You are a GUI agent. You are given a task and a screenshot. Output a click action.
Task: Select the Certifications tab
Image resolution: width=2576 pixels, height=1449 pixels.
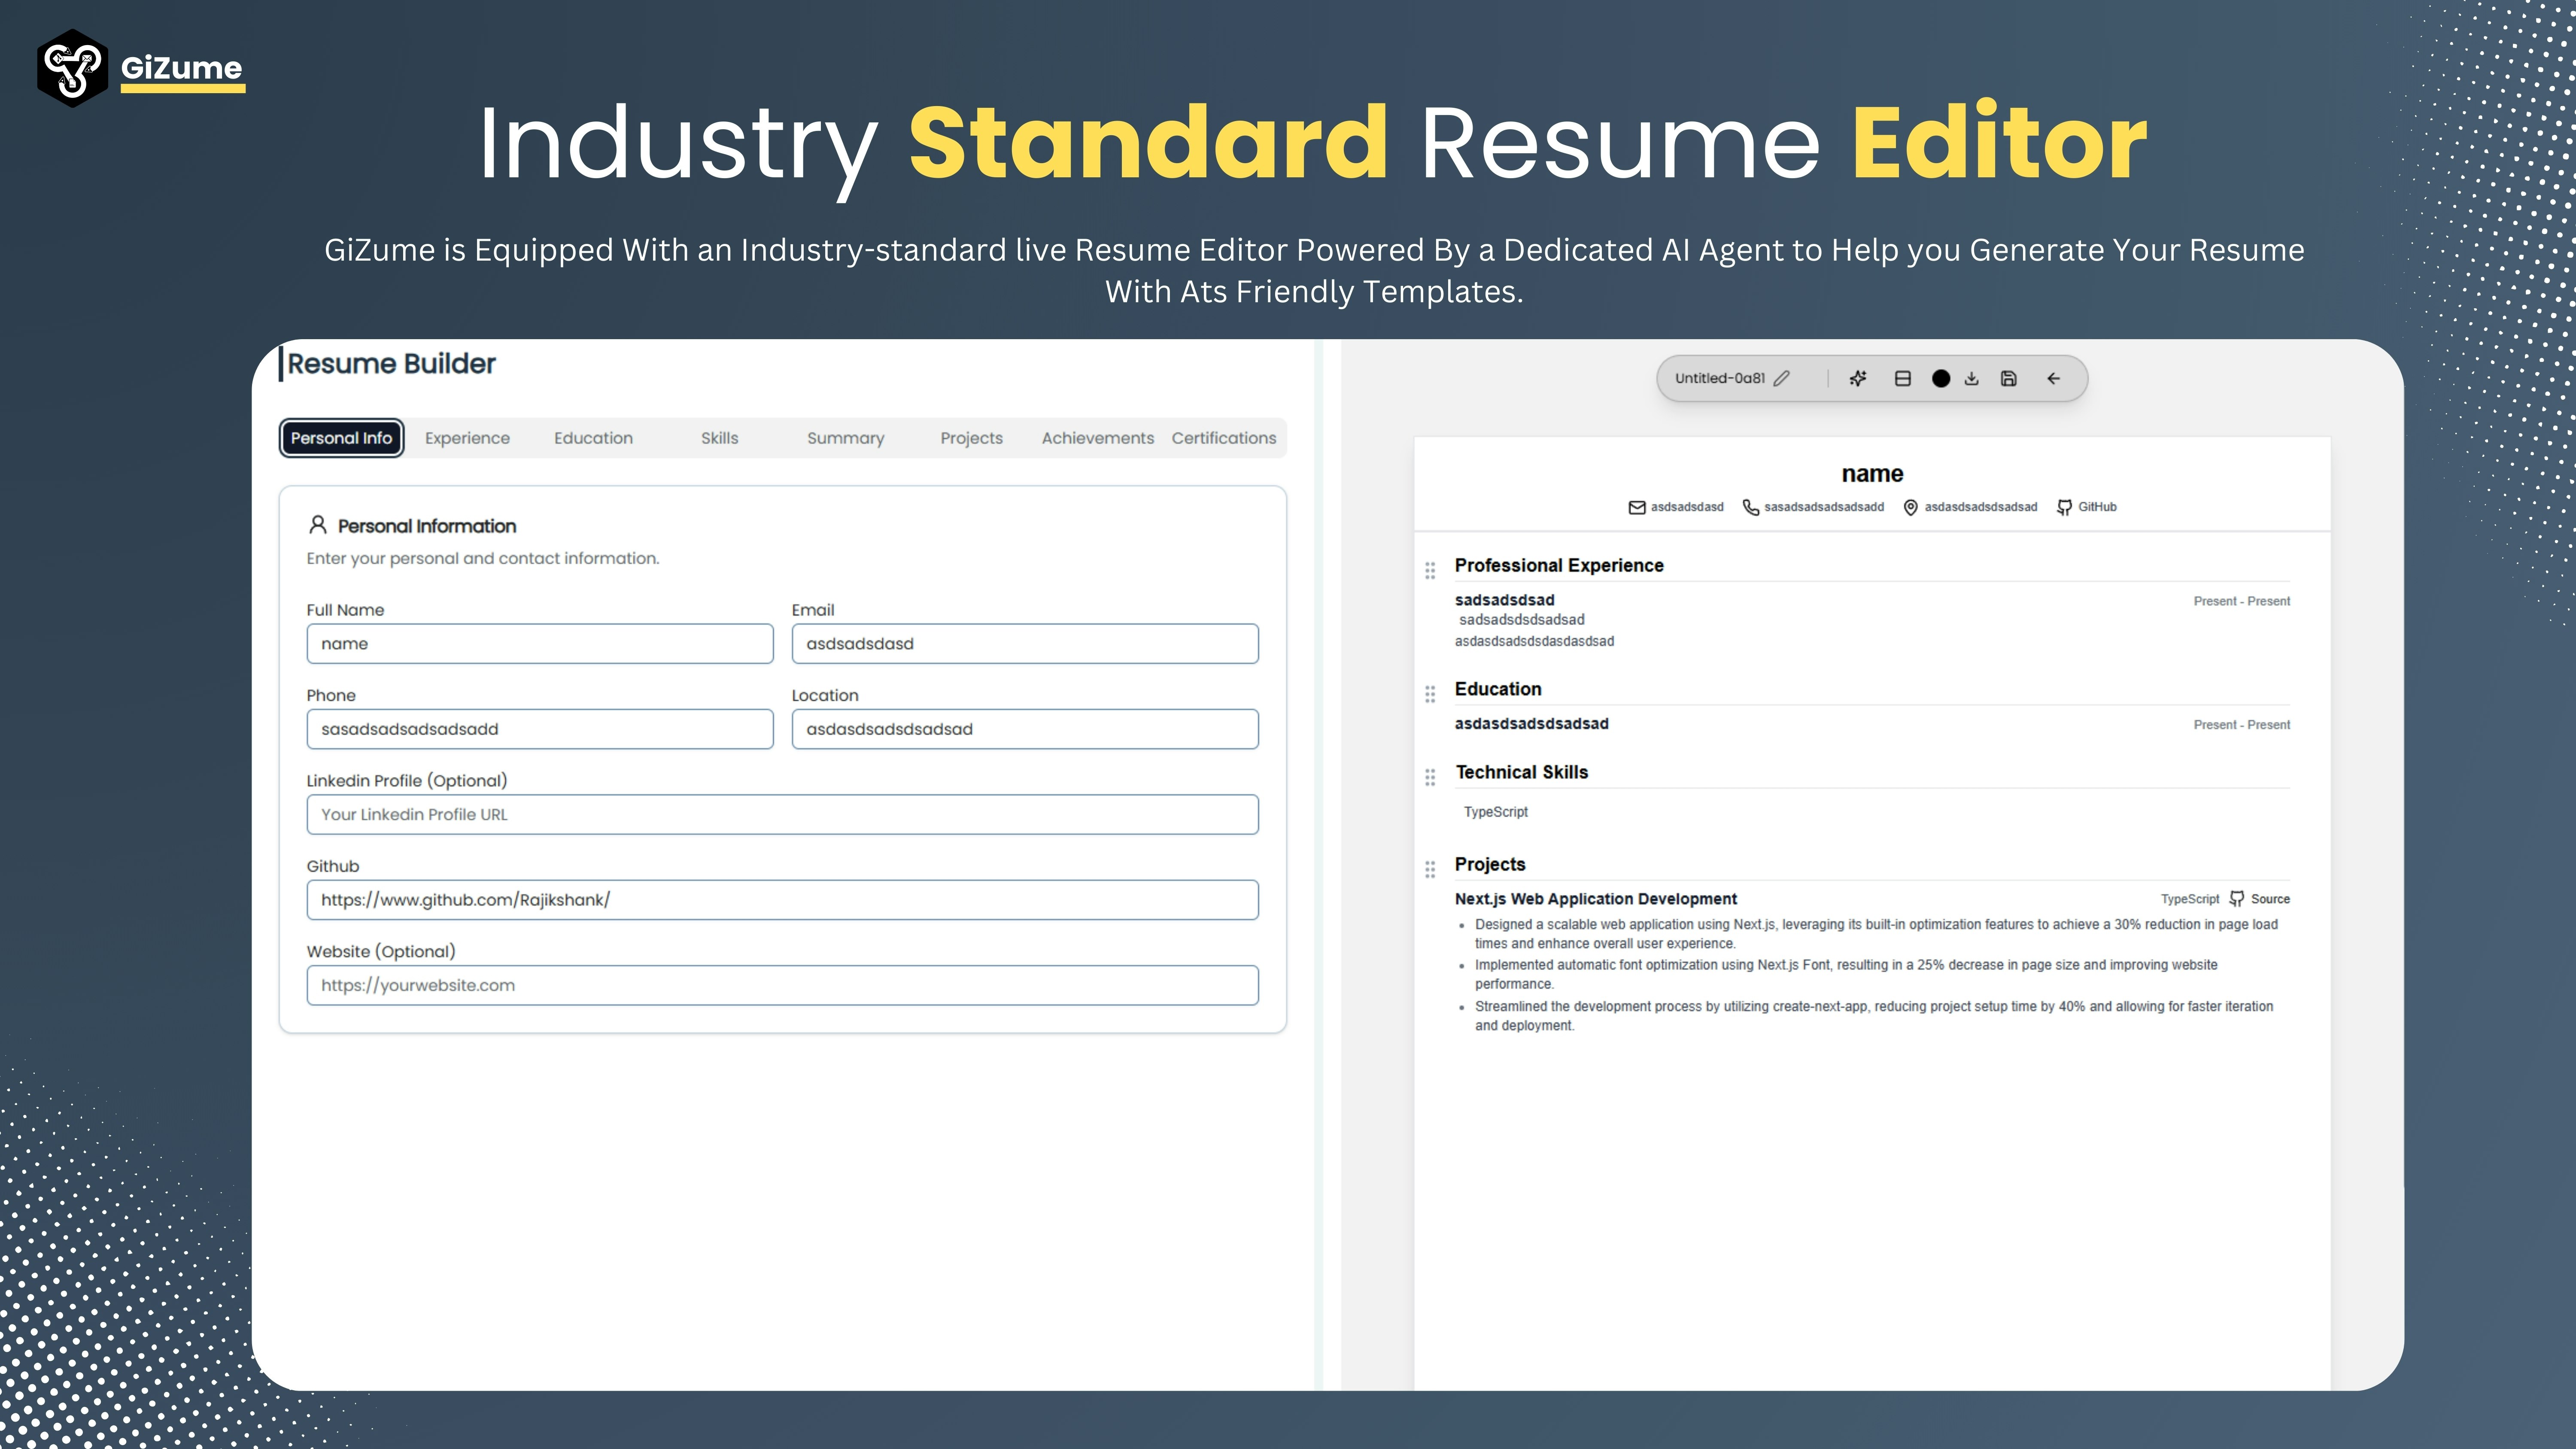[x=1224, y=438]
